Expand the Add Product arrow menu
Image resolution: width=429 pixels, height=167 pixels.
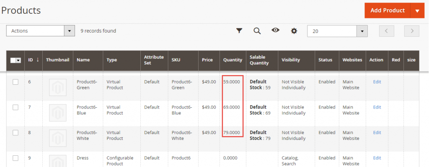[417, 10]
